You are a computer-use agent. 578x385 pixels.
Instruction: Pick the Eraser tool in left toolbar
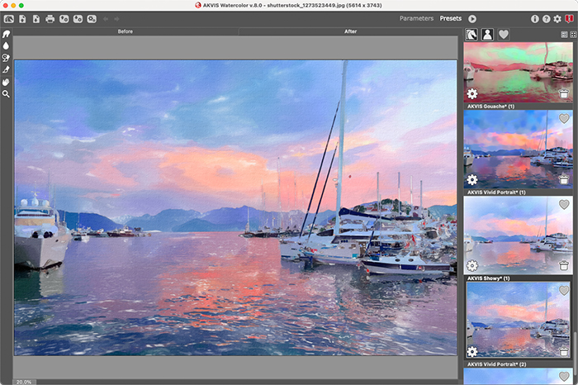7,70
